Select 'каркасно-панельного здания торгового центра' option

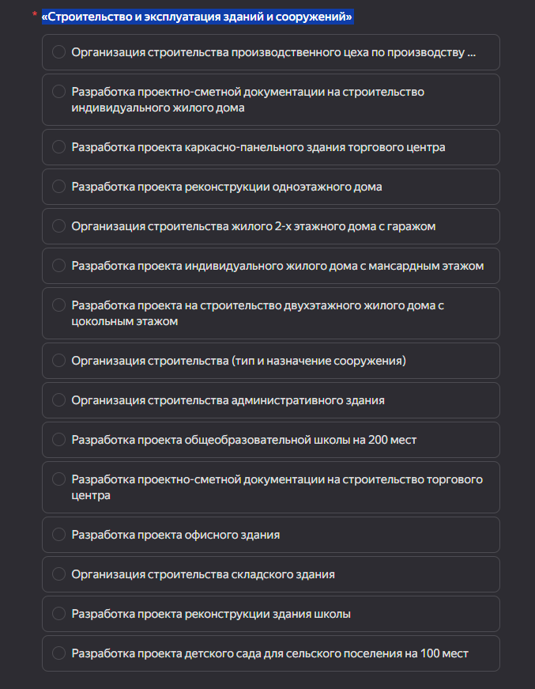click(58, 147)
